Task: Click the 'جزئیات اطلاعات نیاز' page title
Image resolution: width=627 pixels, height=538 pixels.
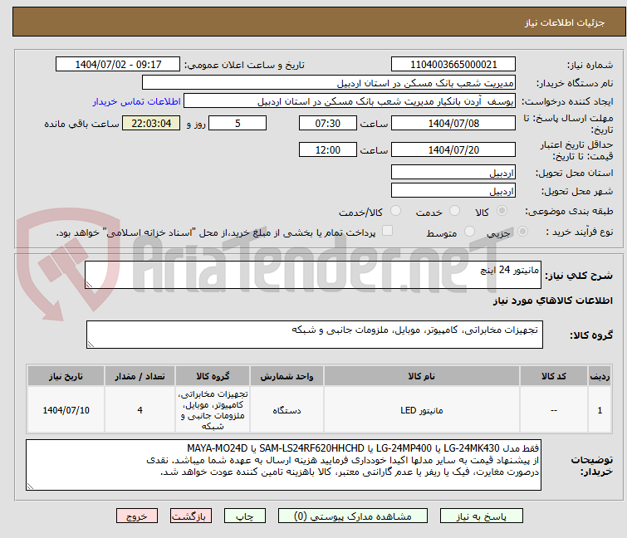Action: click(x=564, y=22)
